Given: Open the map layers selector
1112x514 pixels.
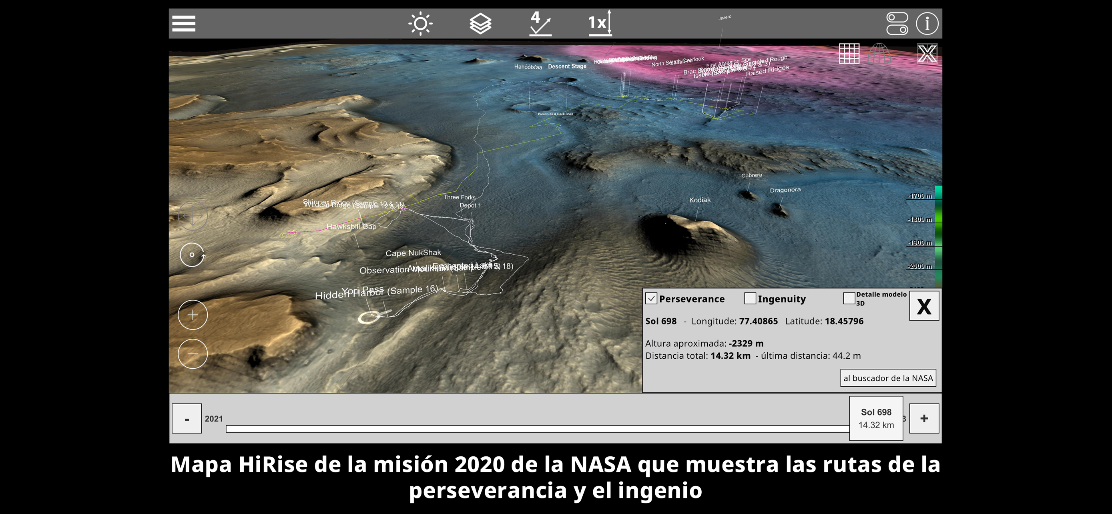Looking at the screenshot, I should click(480, 23).
